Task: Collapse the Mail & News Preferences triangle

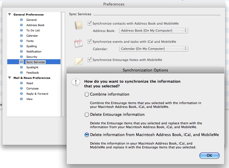Action: click(x=10, y=78)
